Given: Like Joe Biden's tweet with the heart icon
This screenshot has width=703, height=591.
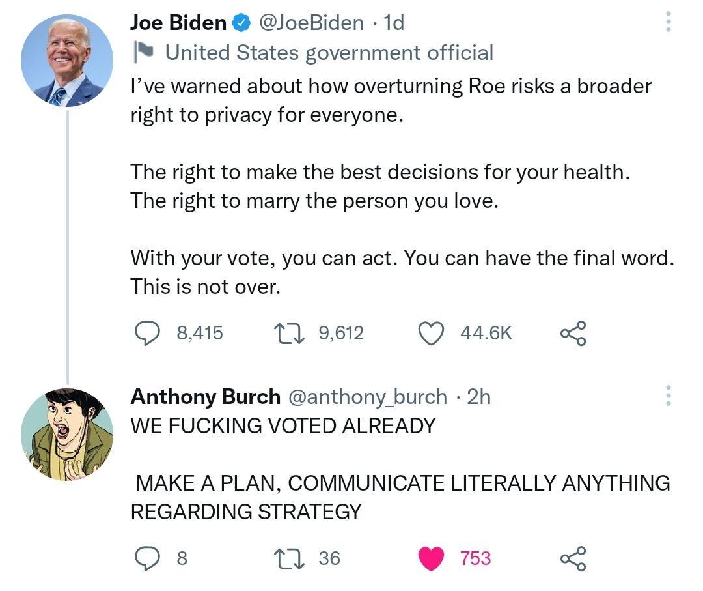Looking at the screenshot, I should coord(433,333).
